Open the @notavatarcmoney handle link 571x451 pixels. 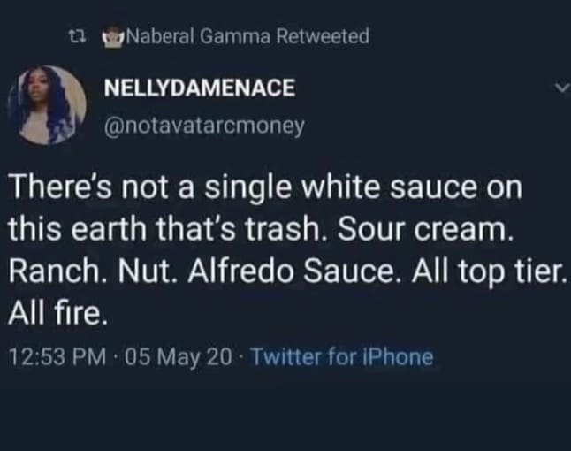click(205, 126)
